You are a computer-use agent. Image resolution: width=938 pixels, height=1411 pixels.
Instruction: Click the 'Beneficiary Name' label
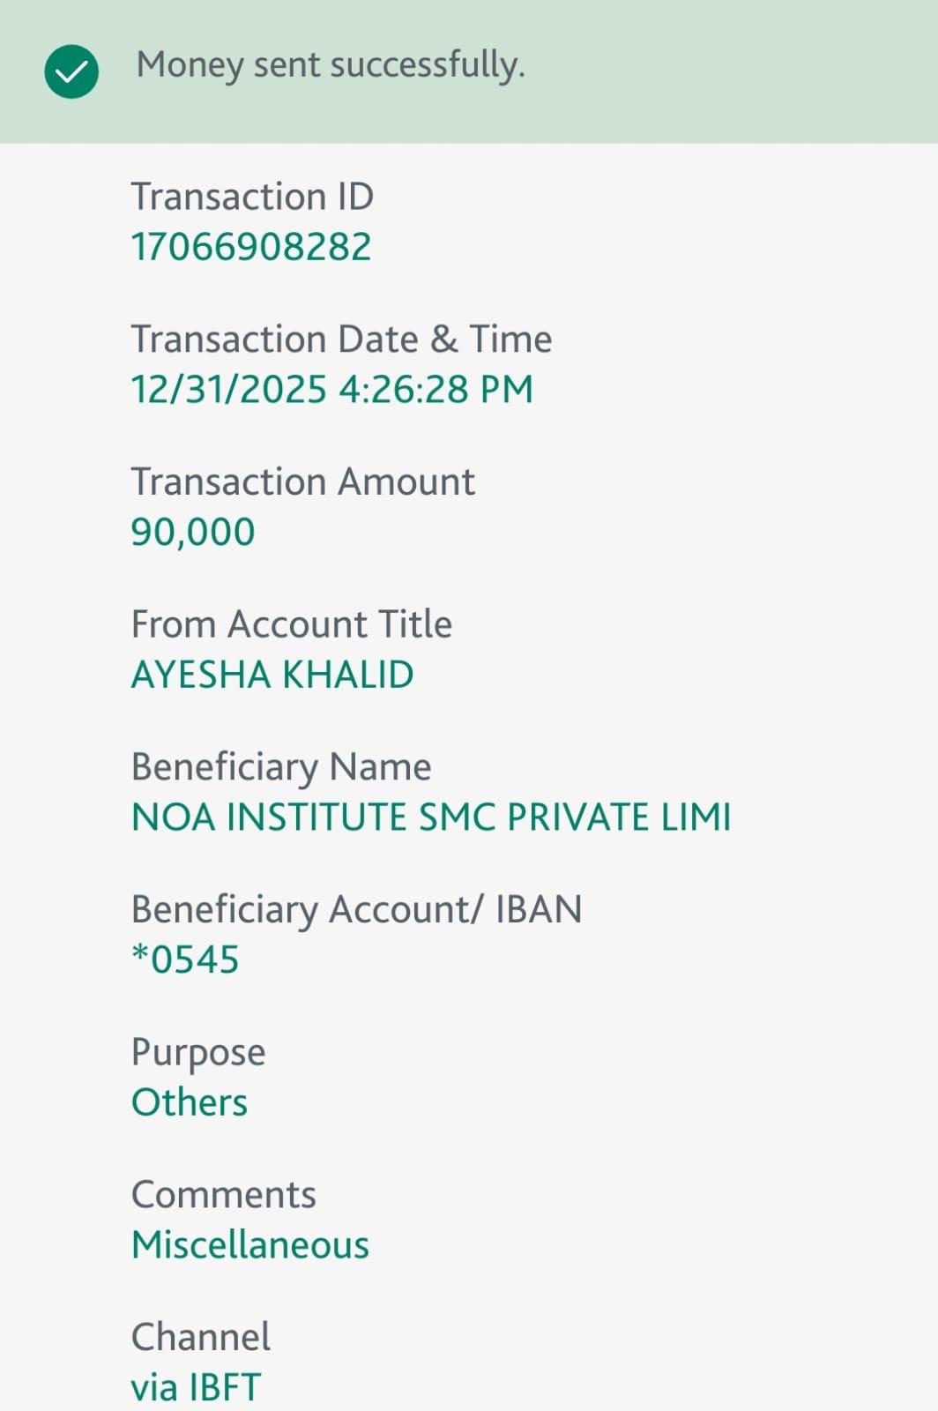pos(281,767)
